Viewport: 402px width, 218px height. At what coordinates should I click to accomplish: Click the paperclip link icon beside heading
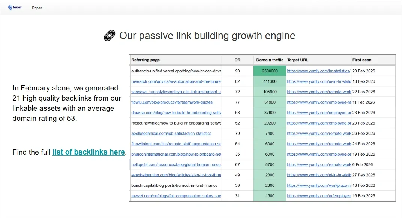tap(109, 36)
